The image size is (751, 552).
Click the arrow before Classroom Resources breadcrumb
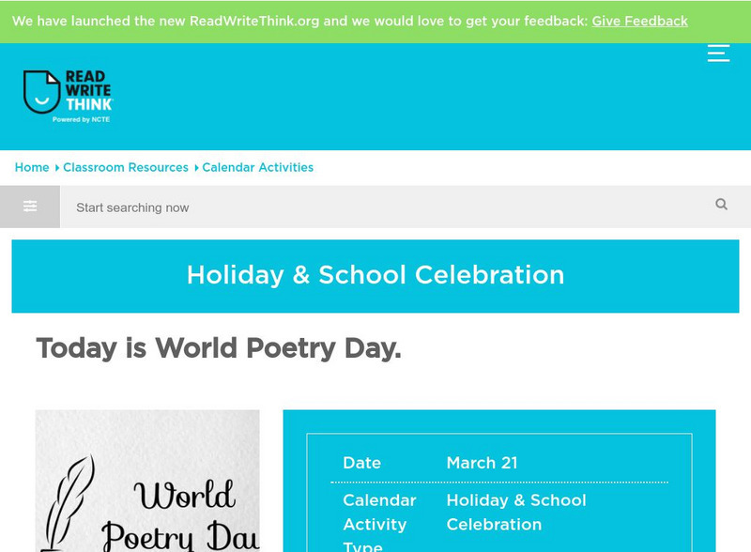pyautogui.click(x=57, y=168)
